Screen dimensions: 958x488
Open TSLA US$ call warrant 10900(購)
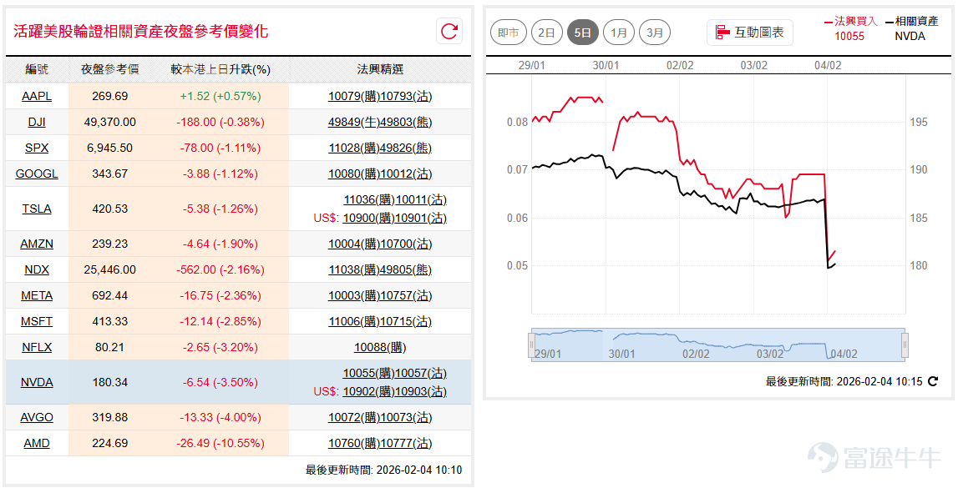tap(369, 218)
